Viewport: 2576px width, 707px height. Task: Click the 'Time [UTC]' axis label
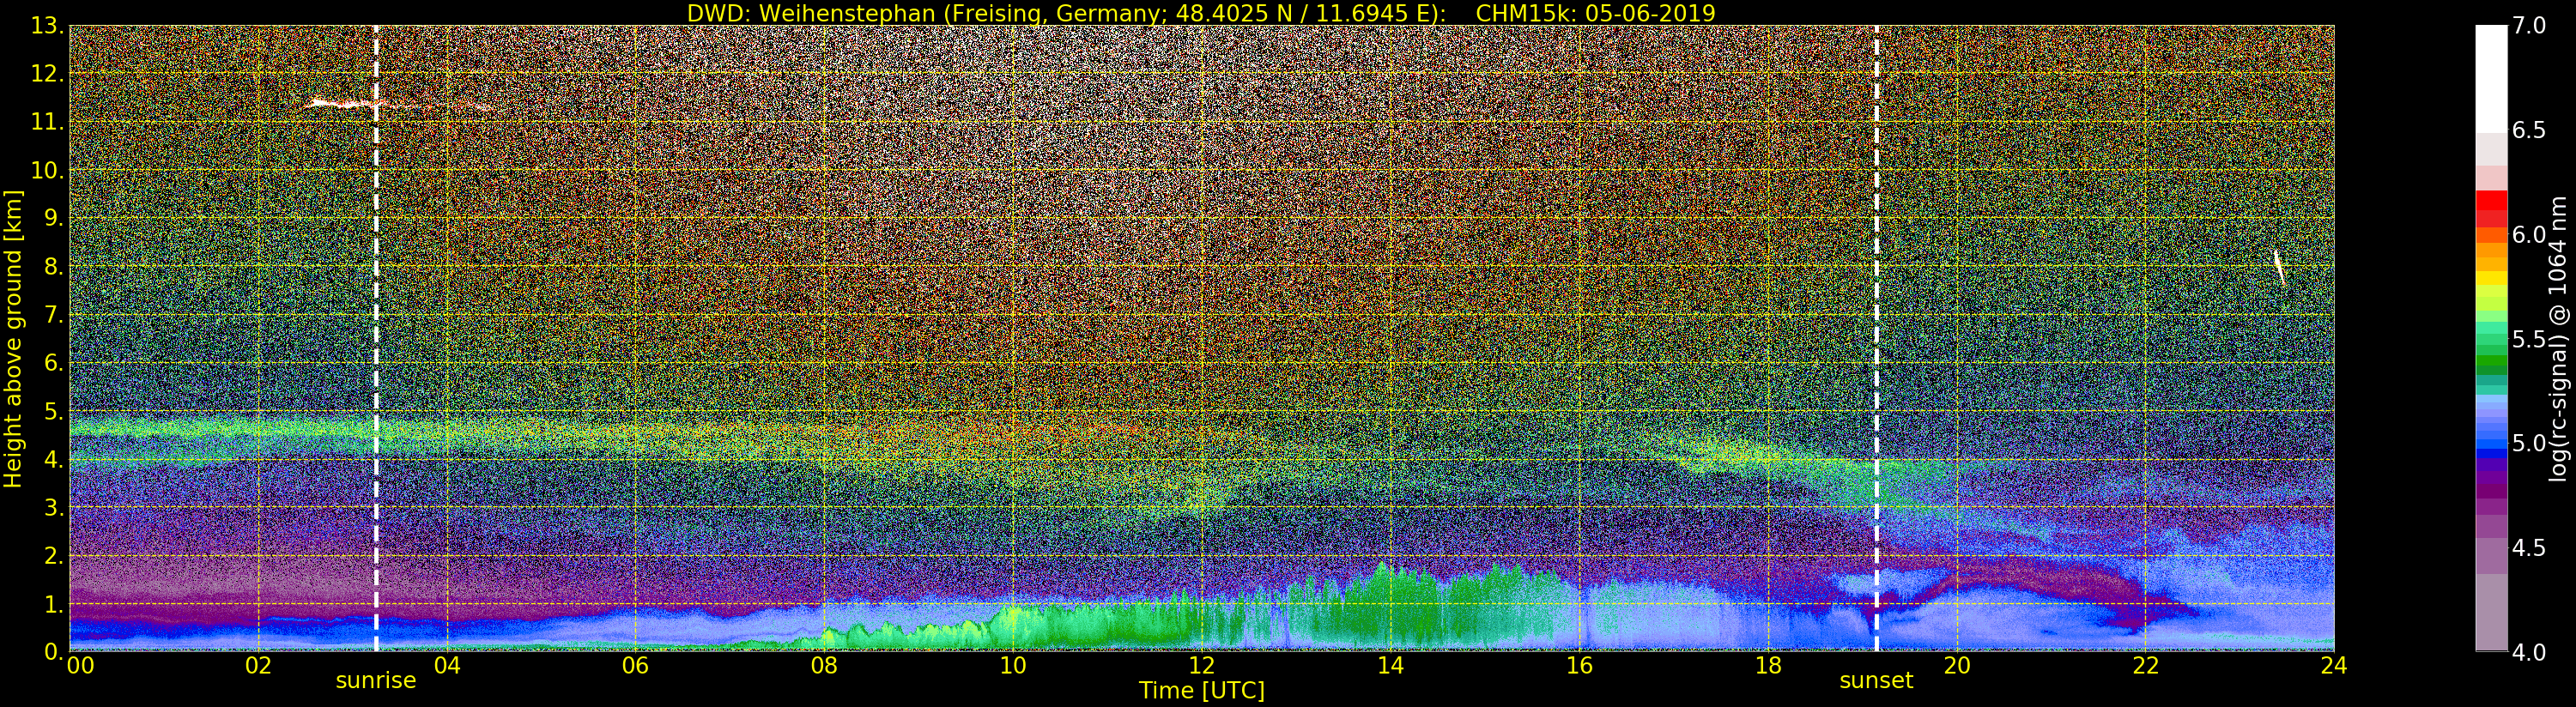click(1202, 691)
